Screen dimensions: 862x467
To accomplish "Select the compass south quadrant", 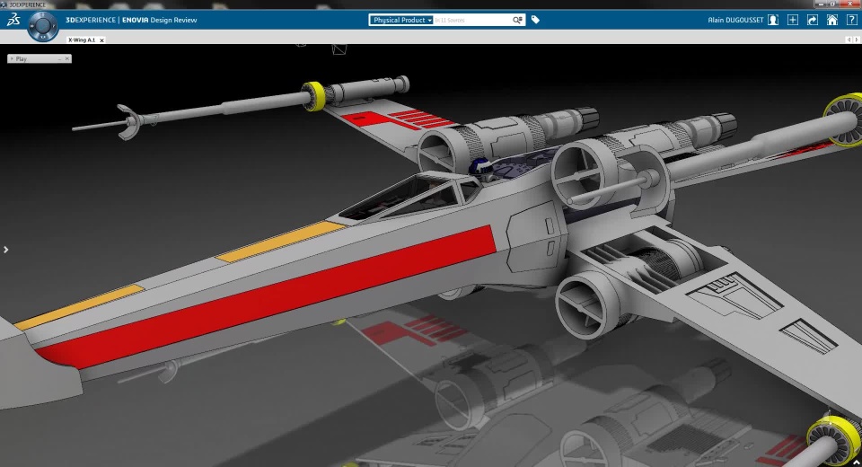I will tap(43, 37).
